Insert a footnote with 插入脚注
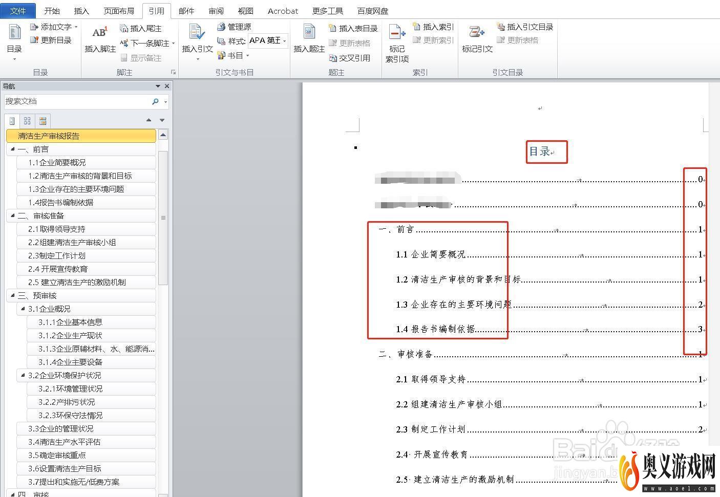This screenshot has height=497, width=720. [100, 39]
